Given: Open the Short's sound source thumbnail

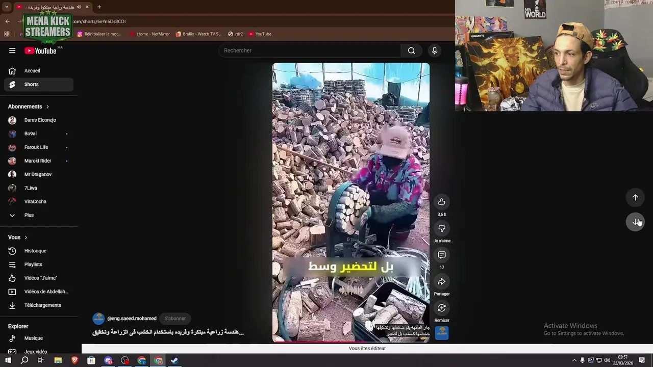Looking at the screenshot, I should (442, 333).
